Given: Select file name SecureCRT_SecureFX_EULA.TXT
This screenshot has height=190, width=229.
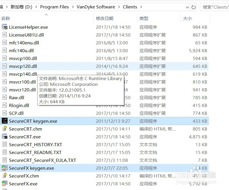Looking at the screenshot, I should 42,160.
